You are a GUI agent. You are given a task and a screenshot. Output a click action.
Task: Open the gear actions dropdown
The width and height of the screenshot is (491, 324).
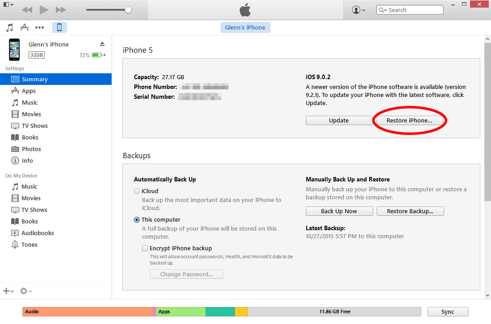click(x=26, y=291)
